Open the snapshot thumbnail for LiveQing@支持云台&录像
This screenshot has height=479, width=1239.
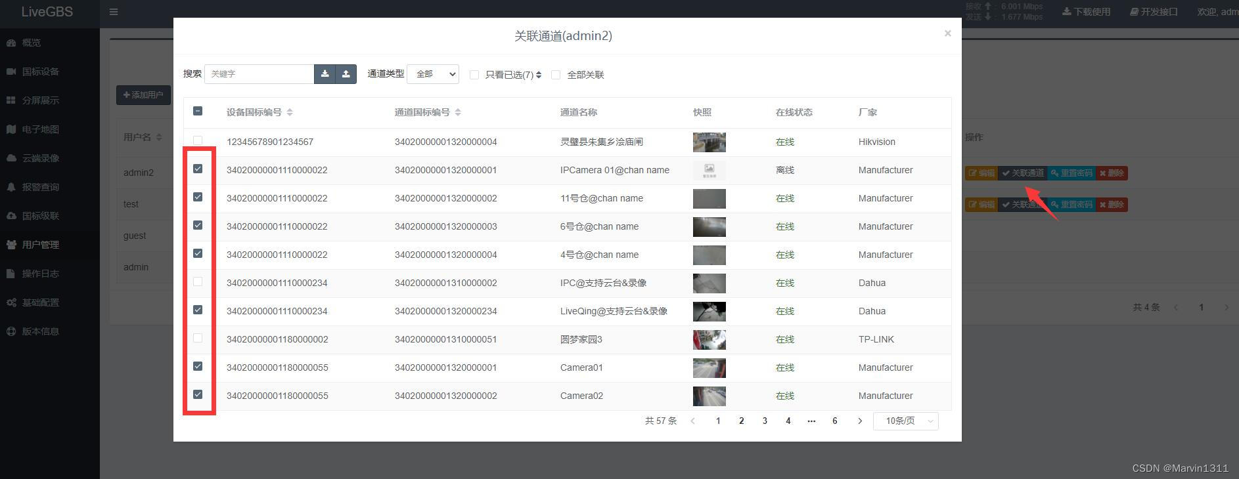[710, 312]
